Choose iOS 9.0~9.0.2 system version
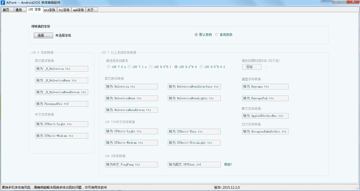 [x=201, y=67]
